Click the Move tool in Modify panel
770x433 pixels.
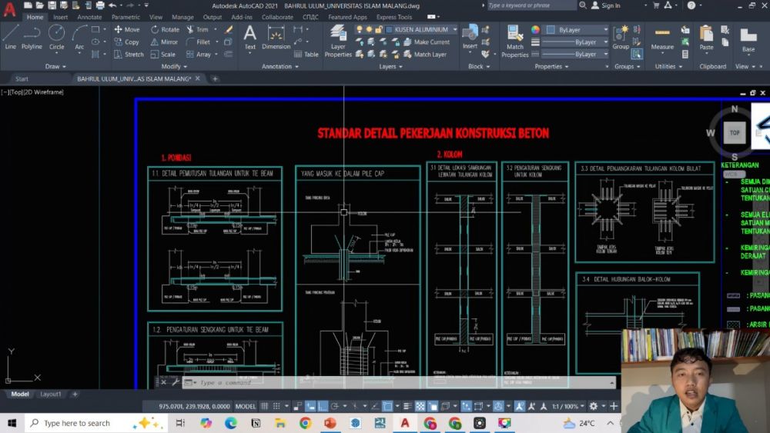tap(126, 30)
